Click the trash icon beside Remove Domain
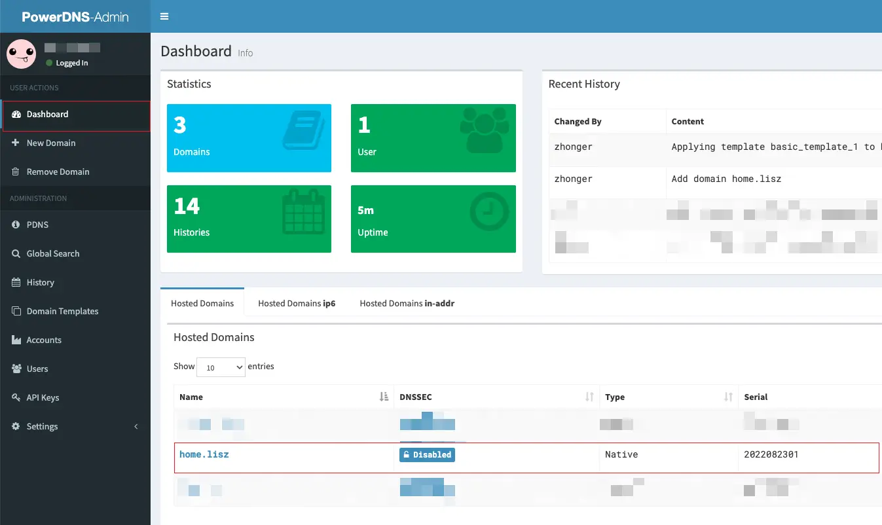Image resolution: width=882 pixels, height=525 pixels. click(x=16, y=172)
